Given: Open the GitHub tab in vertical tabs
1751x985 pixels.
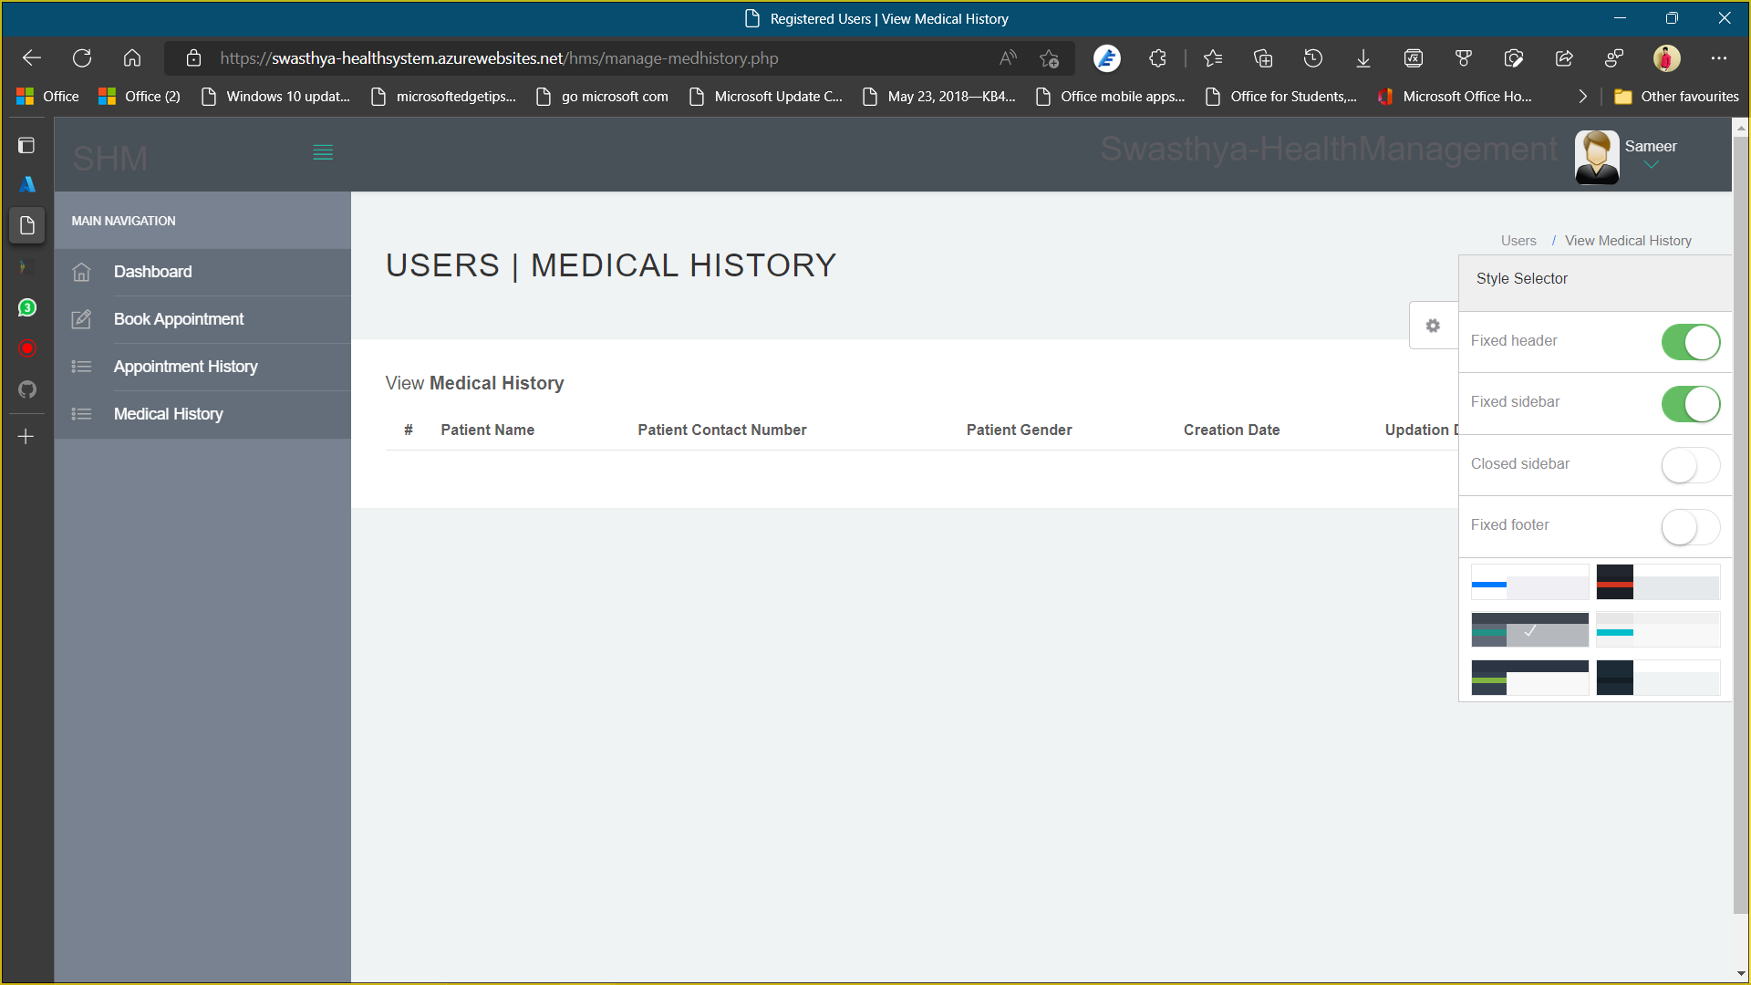Looking at the screenshot, I should [x=27, y=389].
